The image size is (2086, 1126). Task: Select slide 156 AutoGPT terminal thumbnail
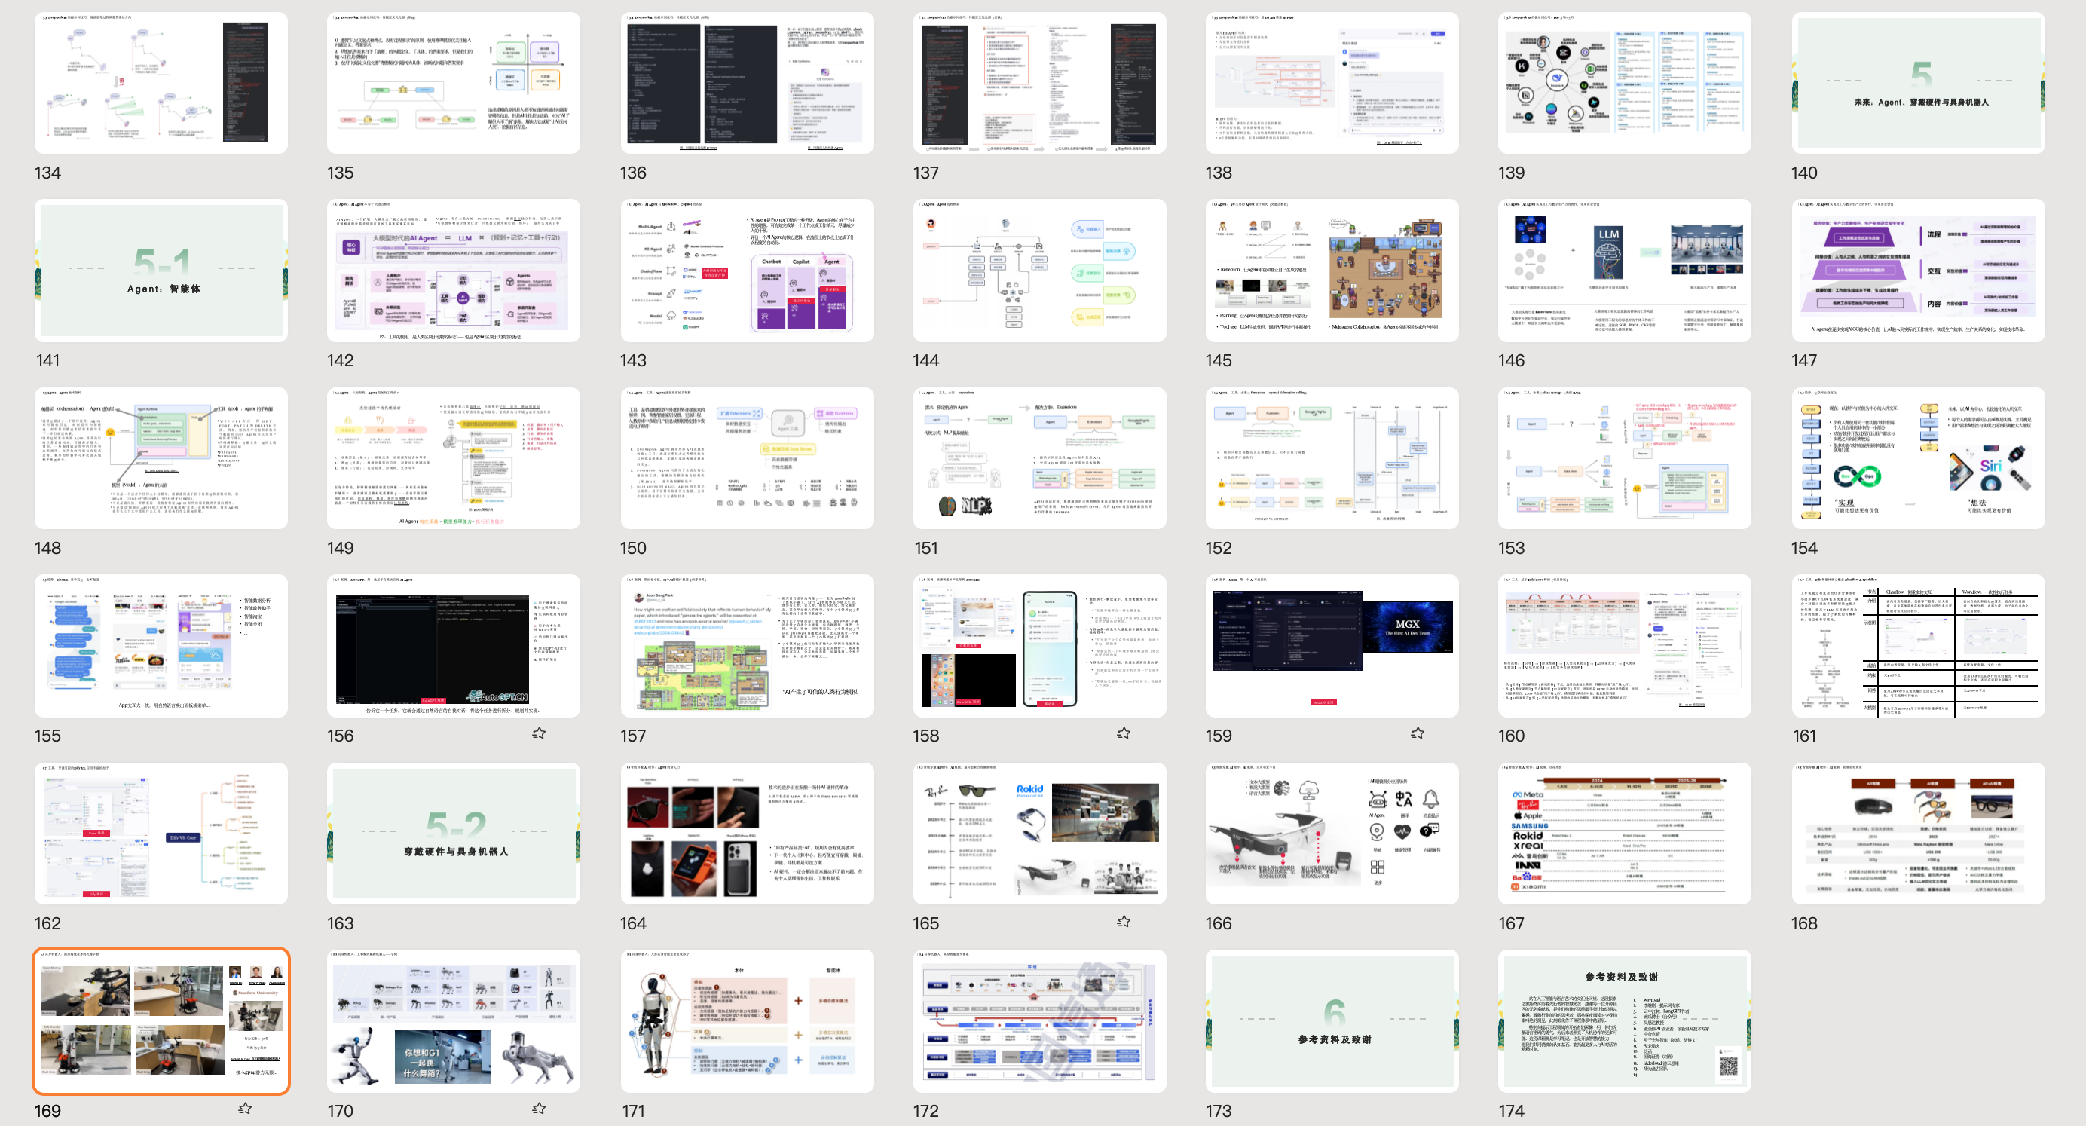(454, 645)
